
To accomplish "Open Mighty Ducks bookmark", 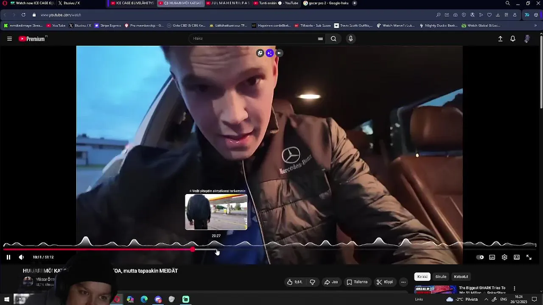I will [439, 25].
